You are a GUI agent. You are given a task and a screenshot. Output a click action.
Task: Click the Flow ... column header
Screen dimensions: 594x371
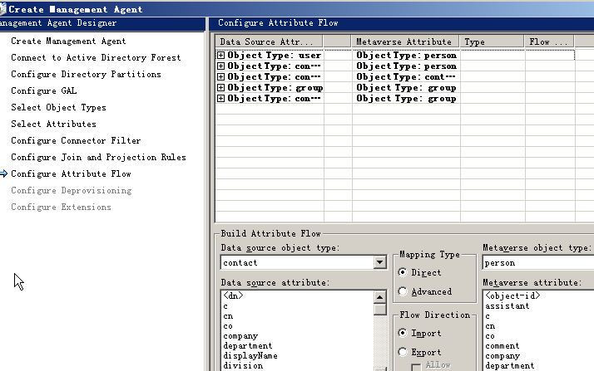(x=549, y=41)
